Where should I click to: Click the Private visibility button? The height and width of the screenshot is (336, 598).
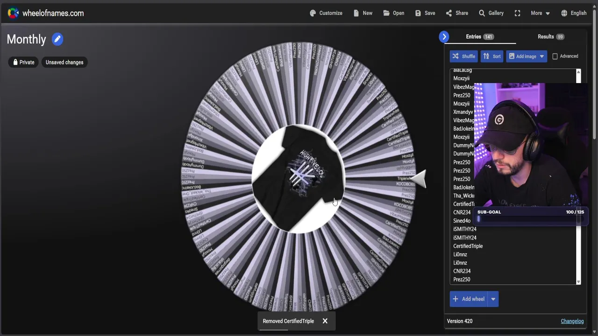click(23, 62)
